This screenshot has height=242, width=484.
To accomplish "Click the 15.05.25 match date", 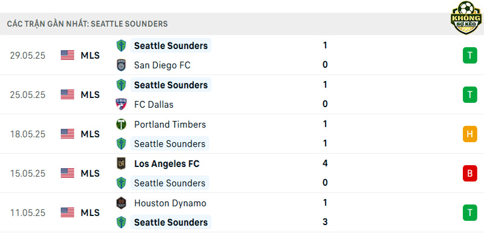I will click(27, 174).
